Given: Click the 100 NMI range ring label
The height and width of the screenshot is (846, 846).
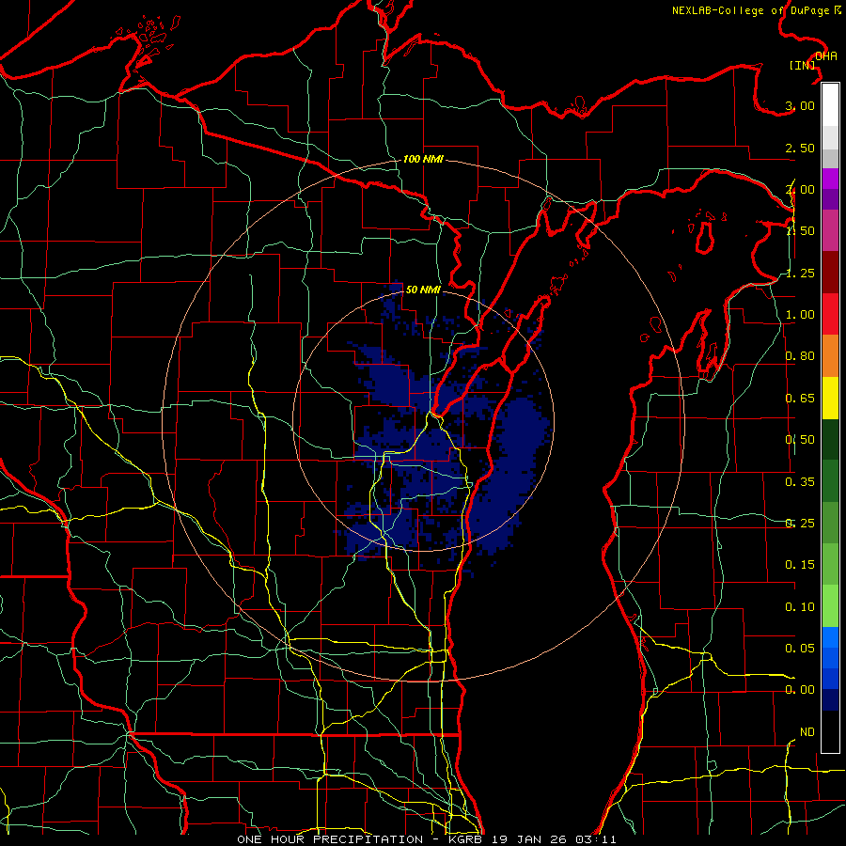Looking at the screenshot, I should 423,159.
